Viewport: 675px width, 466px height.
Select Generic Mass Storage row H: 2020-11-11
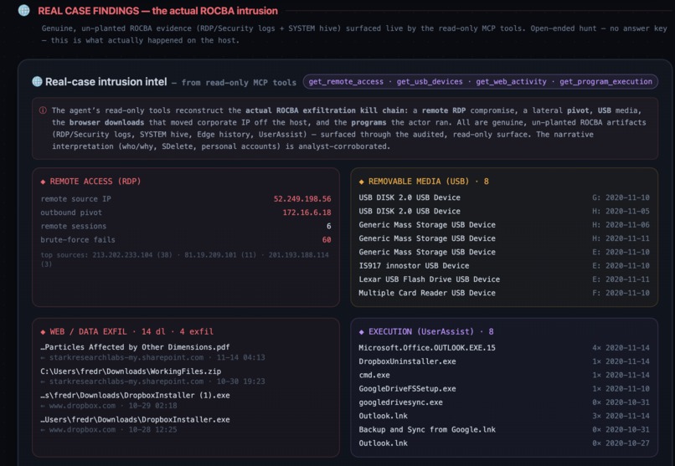click(x=503, y=238)
